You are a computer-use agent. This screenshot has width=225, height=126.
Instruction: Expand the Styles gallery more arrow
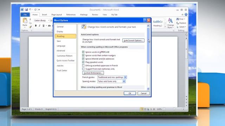(x=165, y=27)
